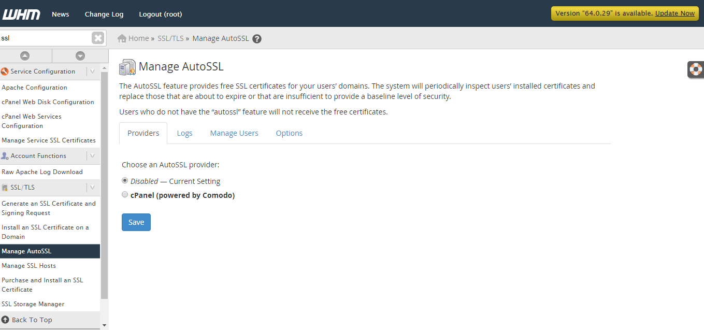The height and width of the screenshot is (330, 704).
Task: Click the Update Now link
Action: (x=674, y=13)
